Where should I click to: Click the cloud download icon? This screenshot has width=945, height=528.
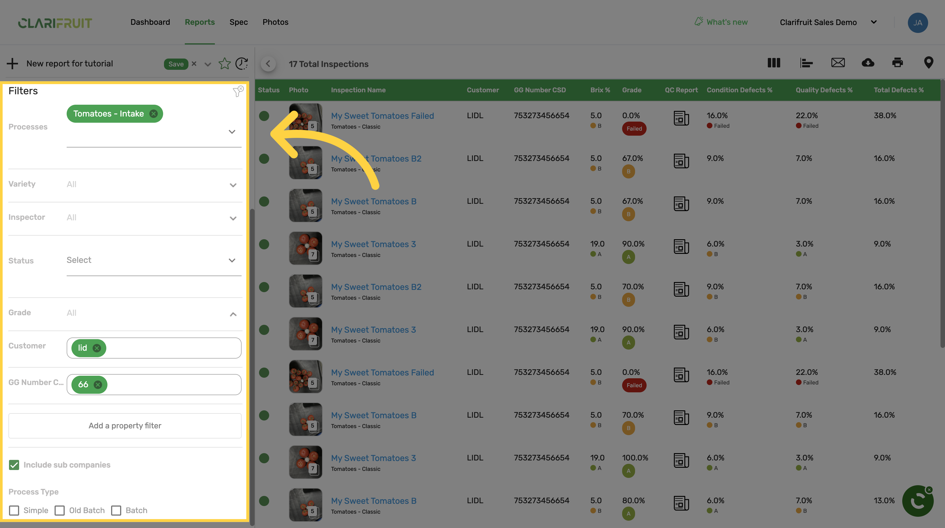(x=868, y=63)
